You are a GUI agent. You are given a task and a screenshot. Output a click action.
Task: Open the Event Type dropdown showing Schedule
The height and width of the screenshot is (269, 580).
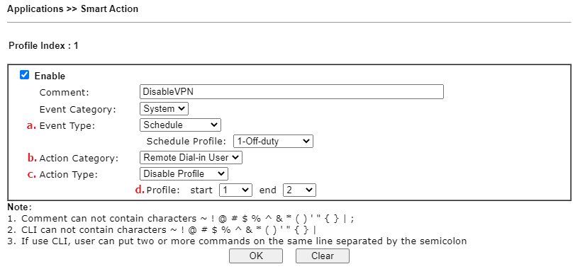tap(181, 125)
